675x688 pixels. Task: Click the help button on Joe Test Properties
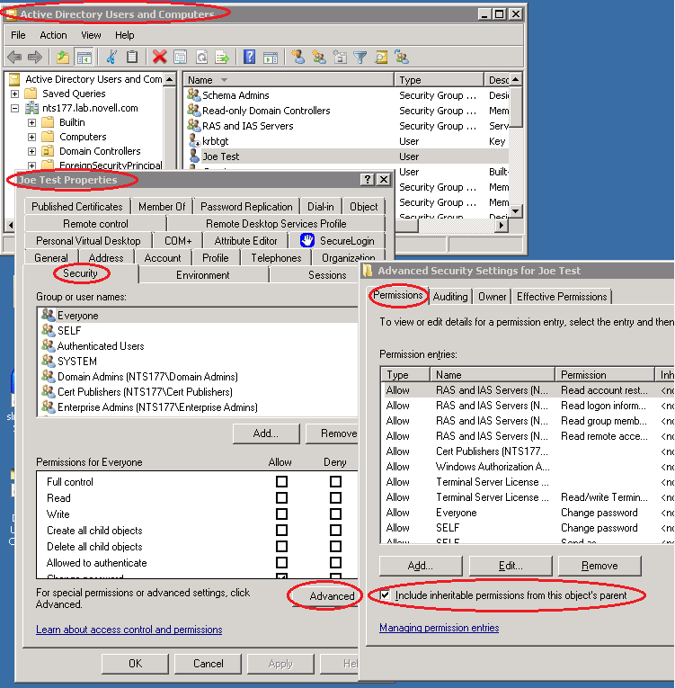coord(367,180)
